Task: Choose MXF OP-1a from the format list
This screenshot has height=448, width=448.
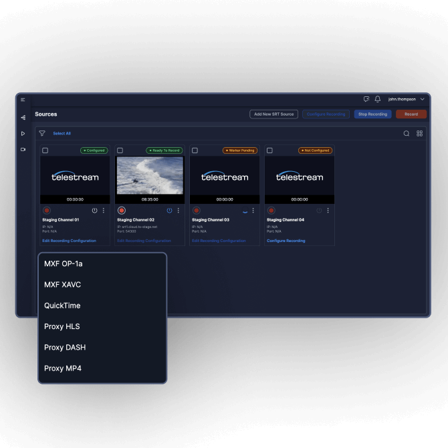Action: point(64,263)
